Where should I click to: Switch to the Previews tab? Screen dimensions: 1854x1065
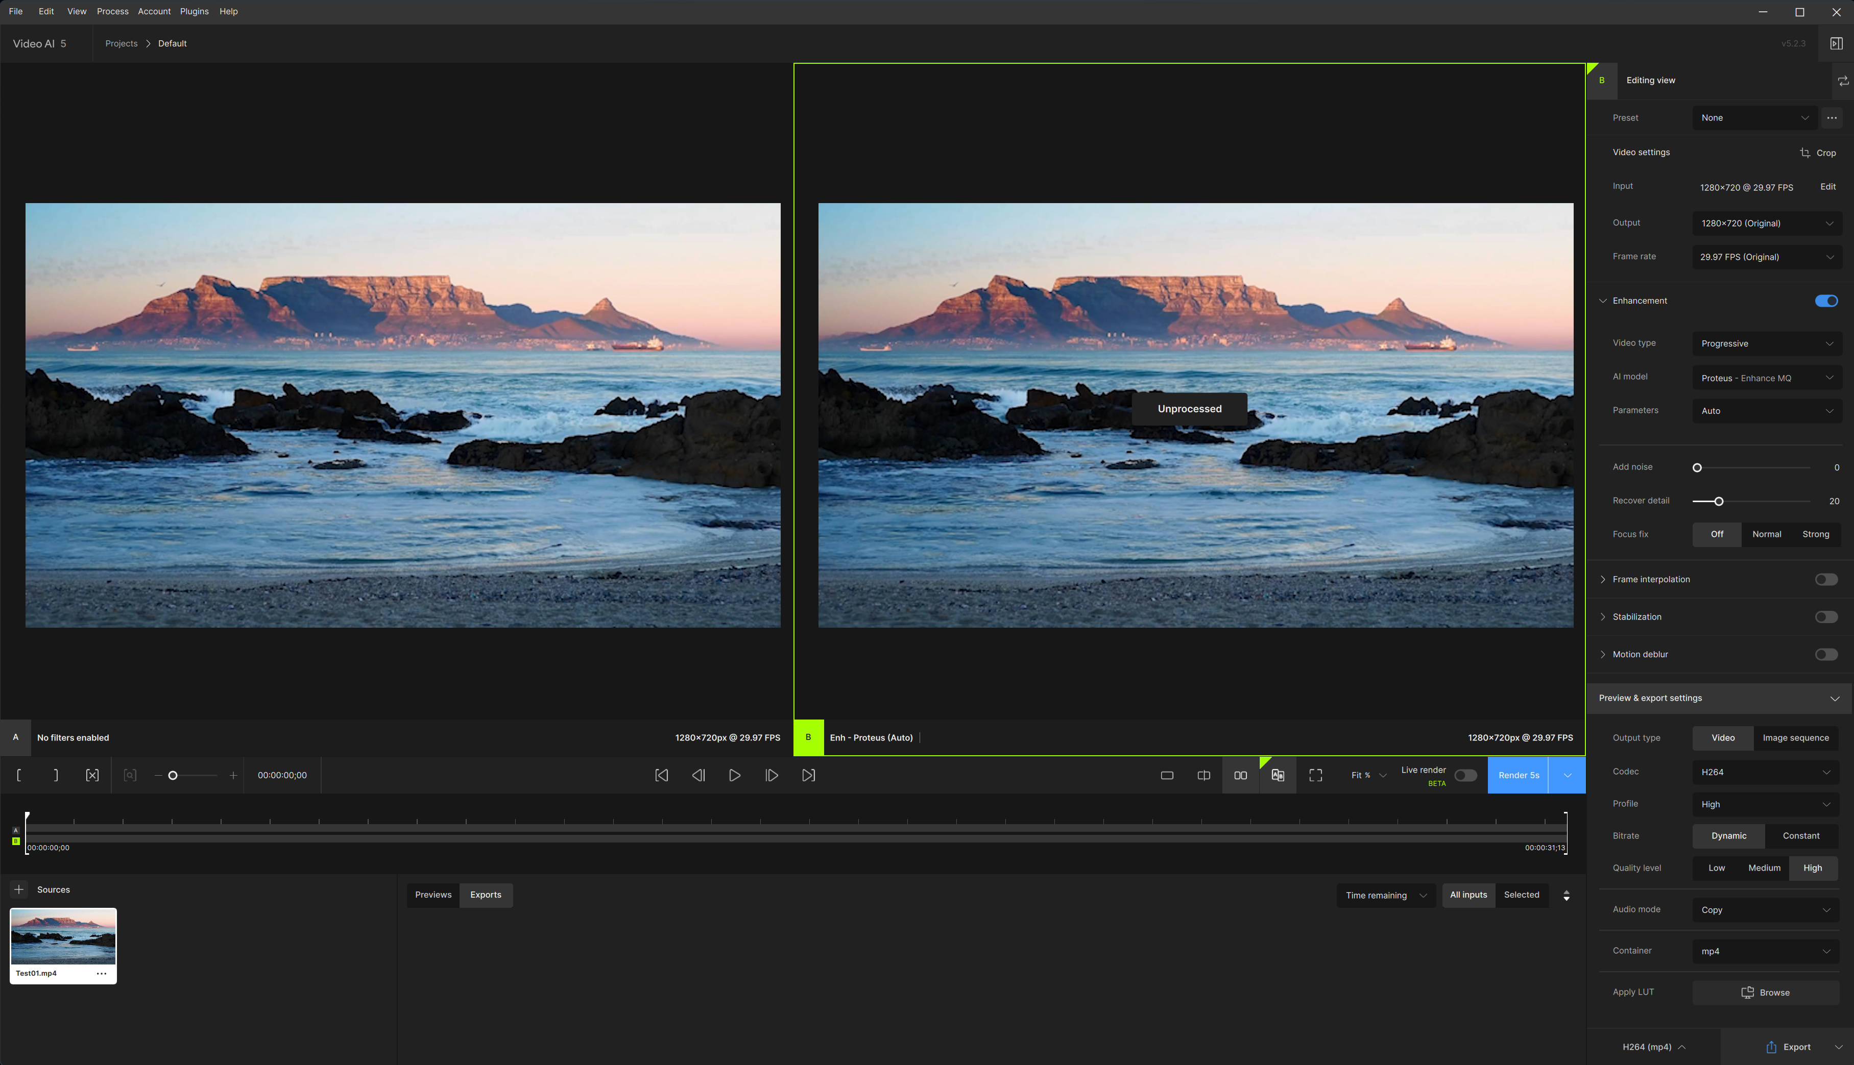pos(433,895)
